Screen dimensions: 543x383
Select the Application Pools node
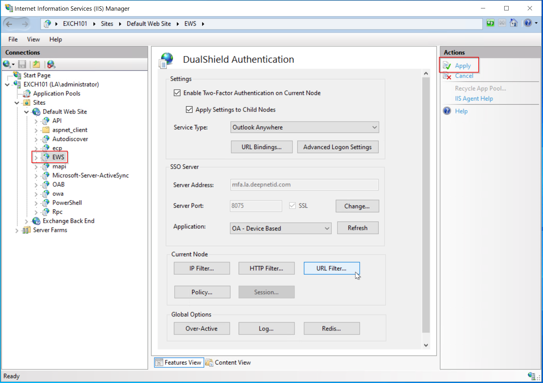(x=57, y=94)
